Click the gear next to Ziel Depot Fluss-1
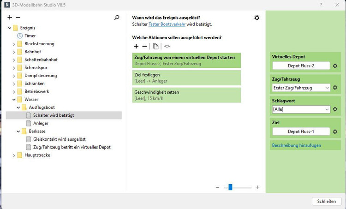The image size is (346, 209). point(335,131)
